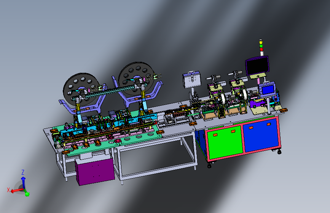Click the green axis ball of the triad
Image resolution: width=330 pixels, height=213 pixels.
27,194
